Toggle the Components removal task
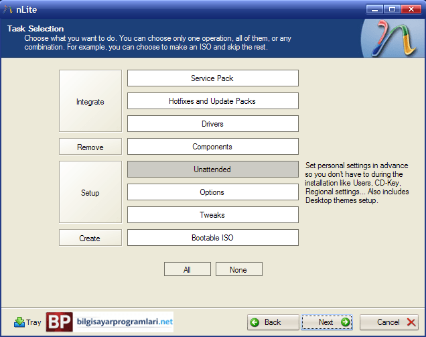 click(x=213, y=147)
